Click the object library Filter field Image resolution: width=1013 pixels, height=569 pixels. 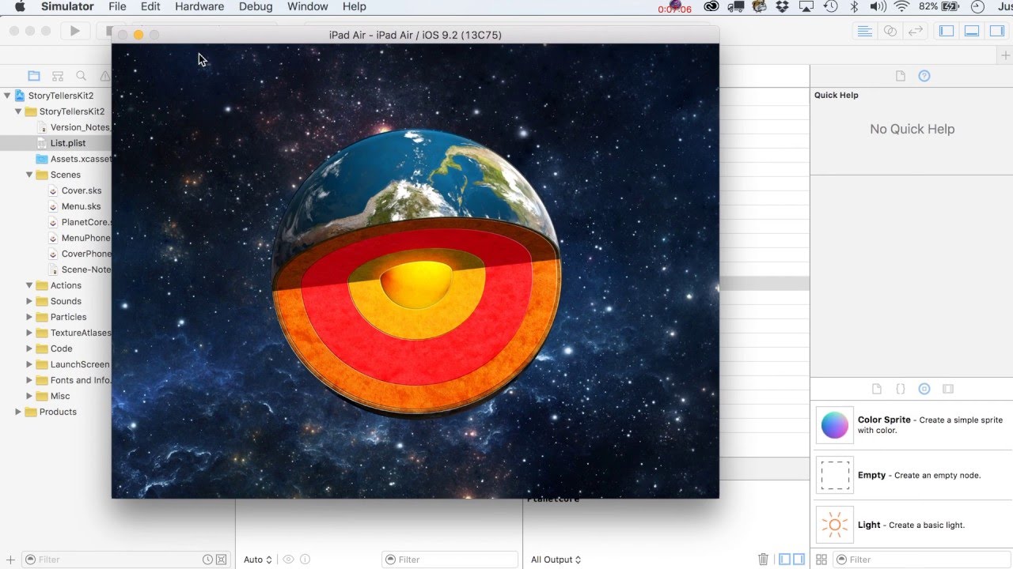923,560
